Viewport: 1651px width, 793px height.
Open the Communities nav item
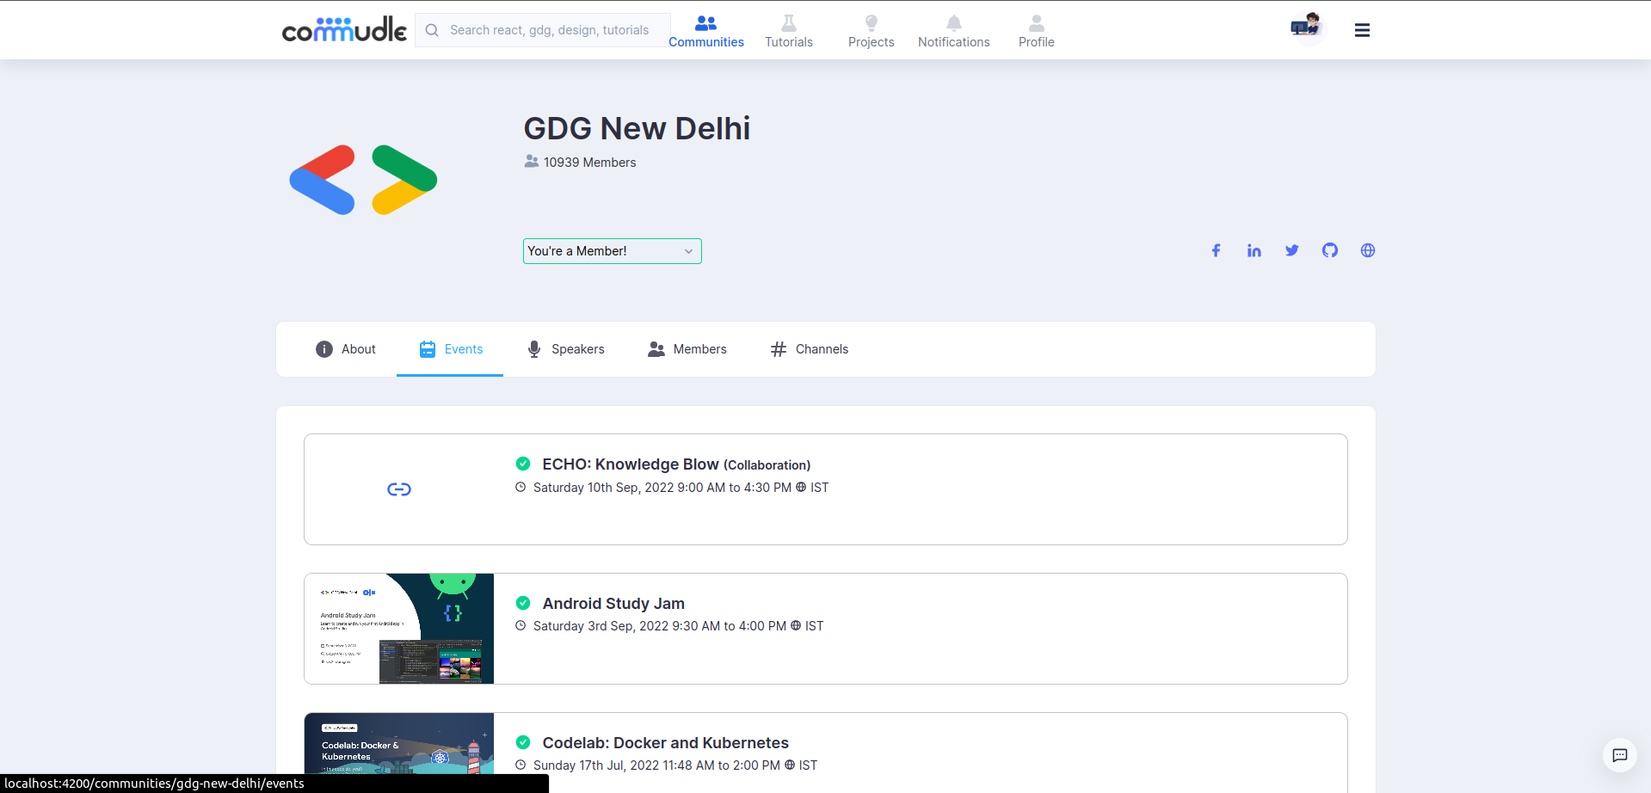pyautogui.click(x=706, y=31)
